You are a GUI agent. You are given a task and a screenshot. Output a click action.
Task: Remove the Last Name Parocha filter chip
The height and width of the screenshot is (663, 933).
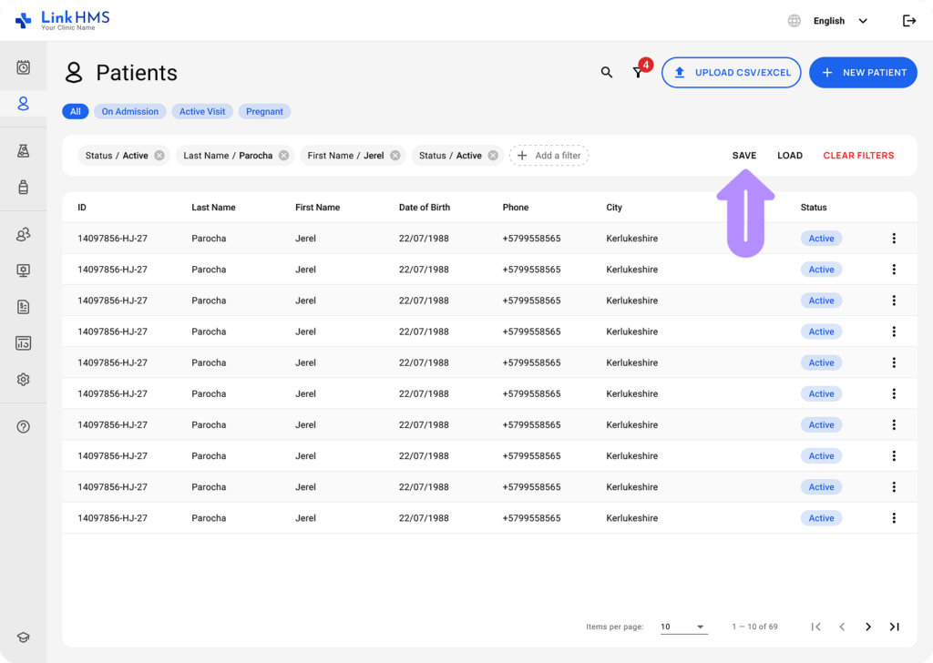pyautogui.click(x=282, y=155)
